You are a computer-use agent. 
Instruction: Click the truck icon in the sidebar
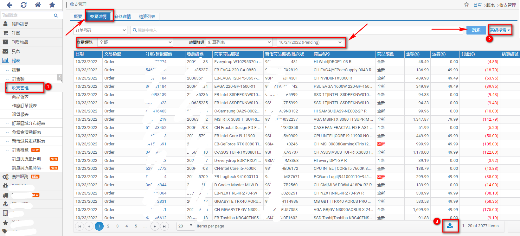pos(5,195)
